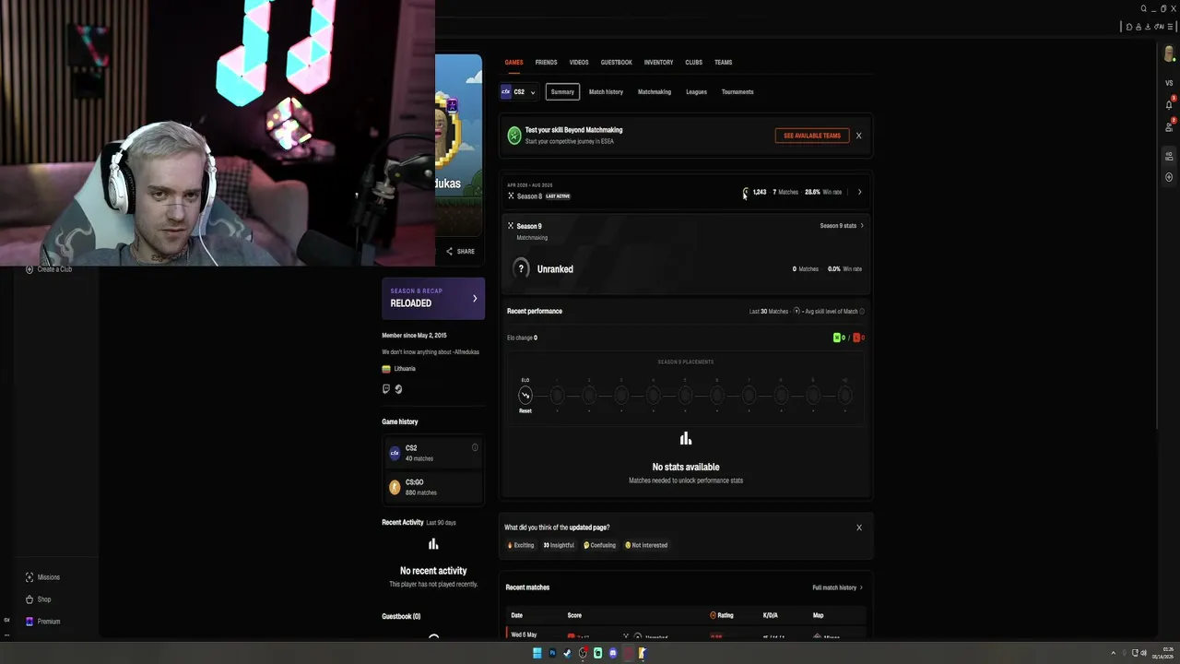Switch to the VIDEOS tab
1180x664 pixels.
[x=579, y=63]
